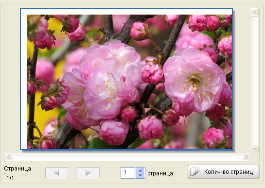Go to the previous page with left arrow

56,172
